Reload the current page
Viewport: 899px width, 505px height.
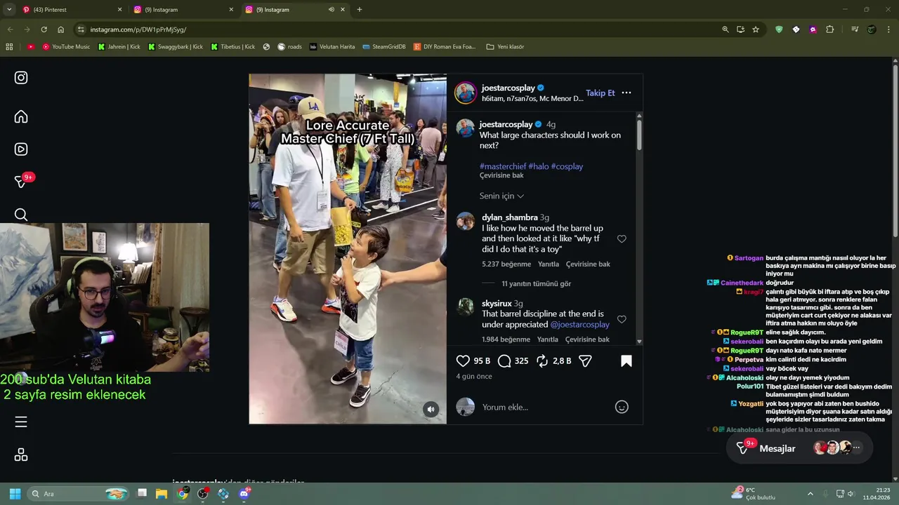(44, 29)
